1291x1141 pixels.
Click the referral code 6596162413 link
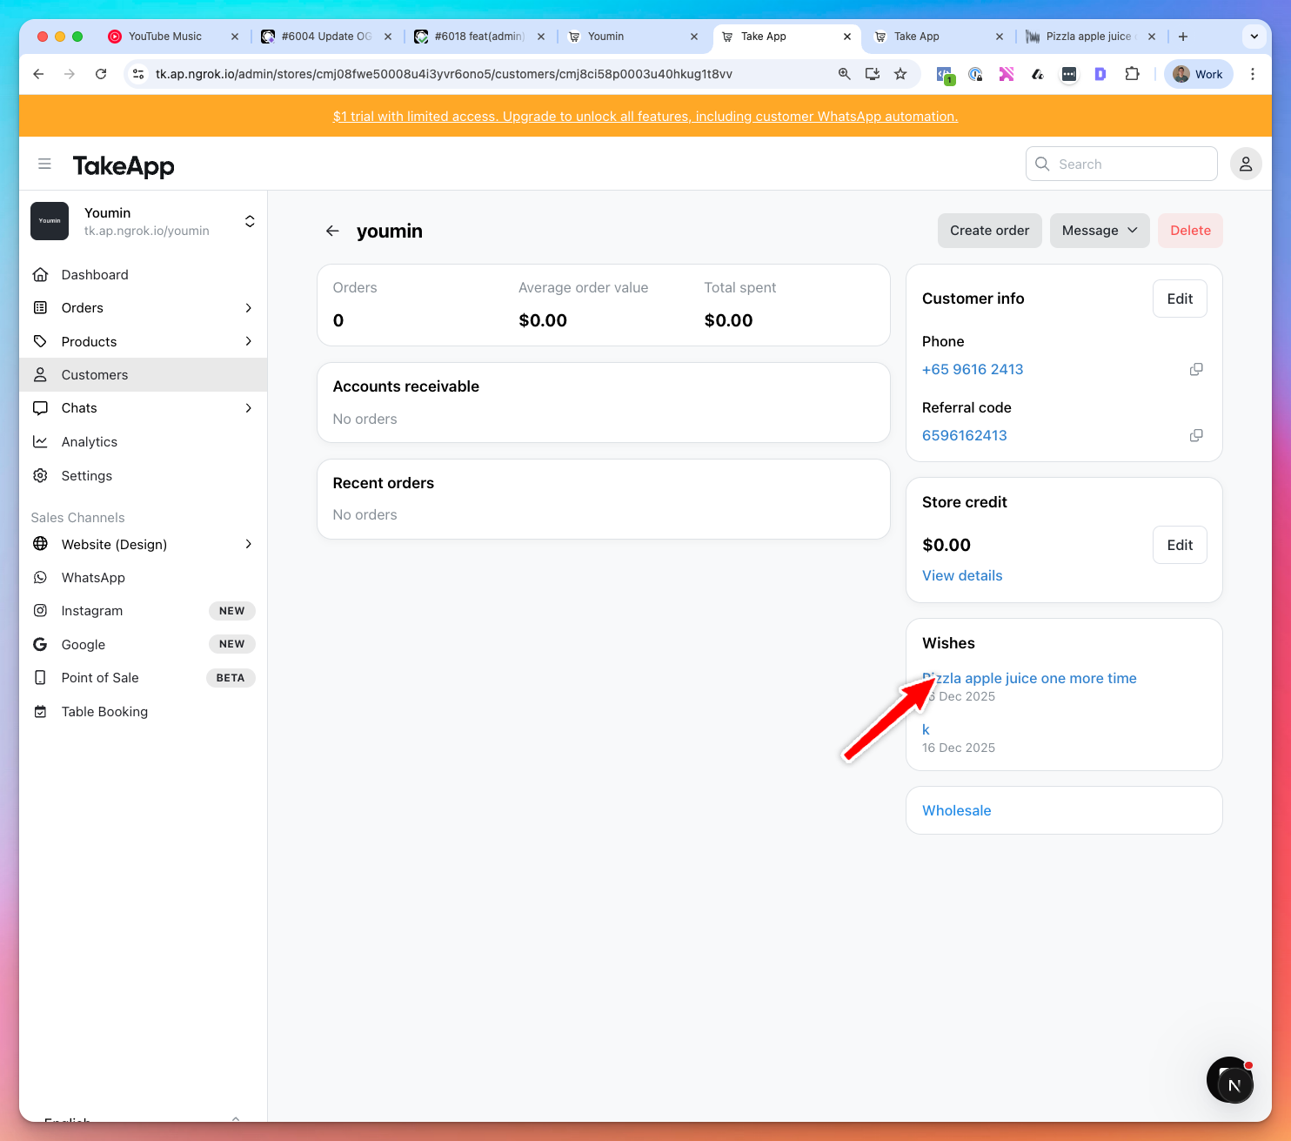[x=965, y=435]
